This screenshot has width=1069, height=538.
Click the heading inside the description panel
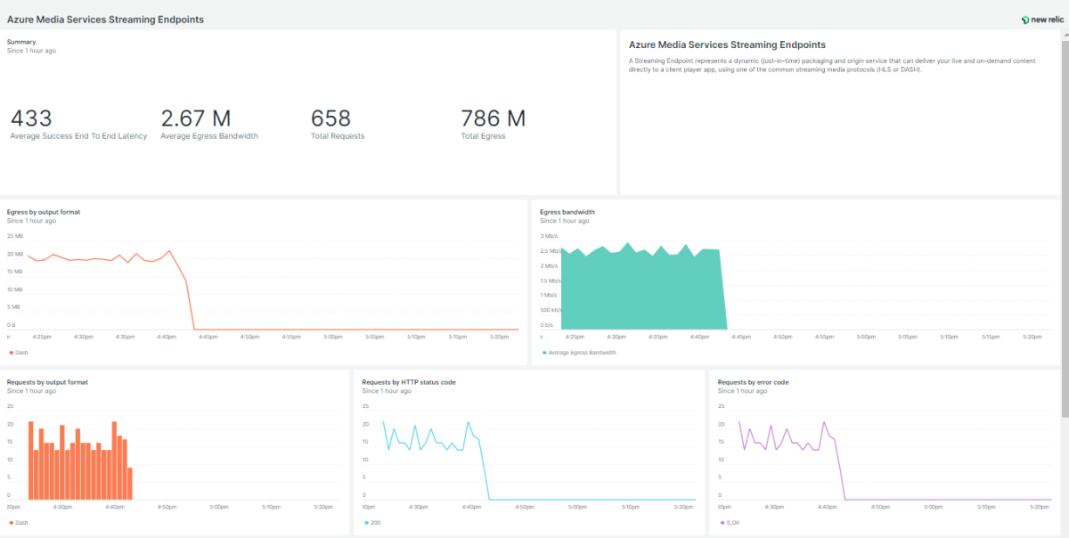[x=727, y=45]
